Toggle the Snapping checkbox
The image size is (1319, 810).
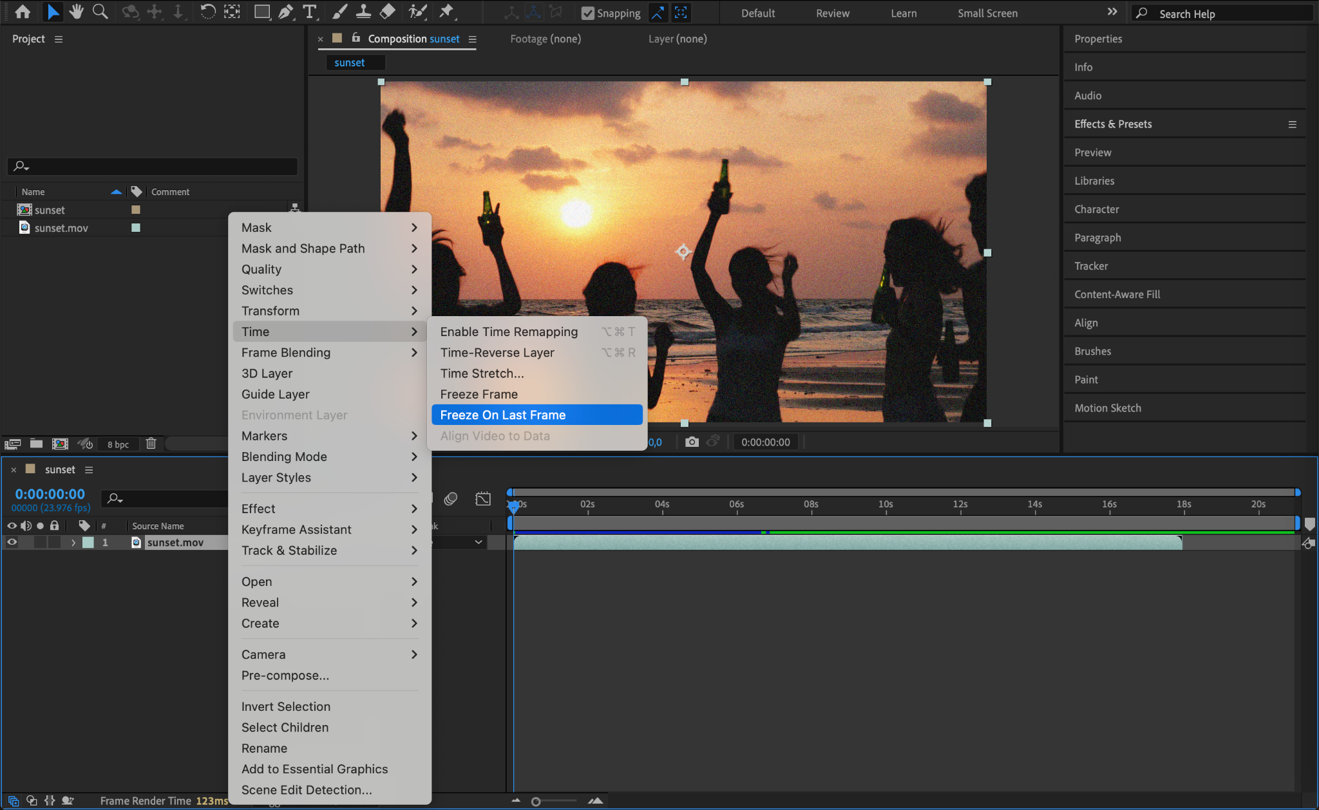[x=587, y=13]
